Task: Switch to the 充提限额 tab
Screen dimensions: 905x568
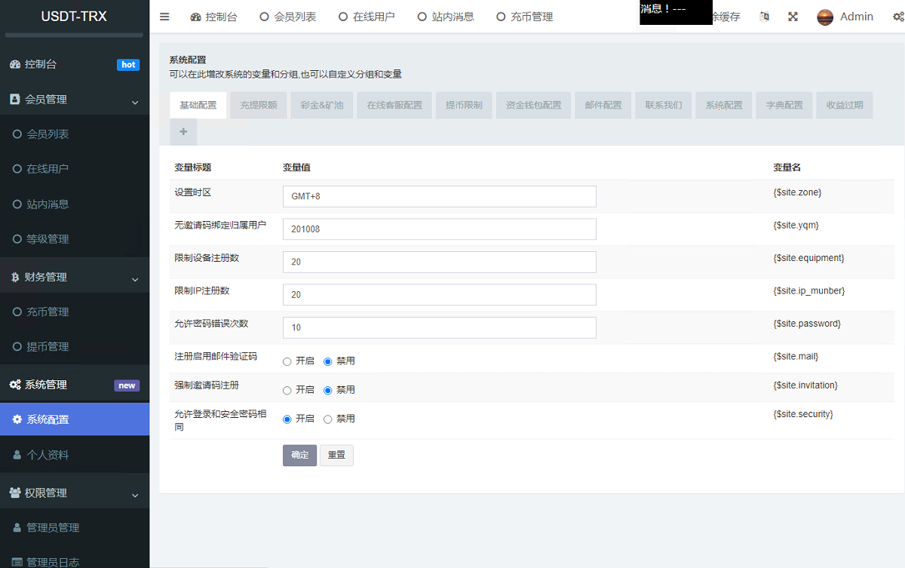Action: [x=258, y=105]
